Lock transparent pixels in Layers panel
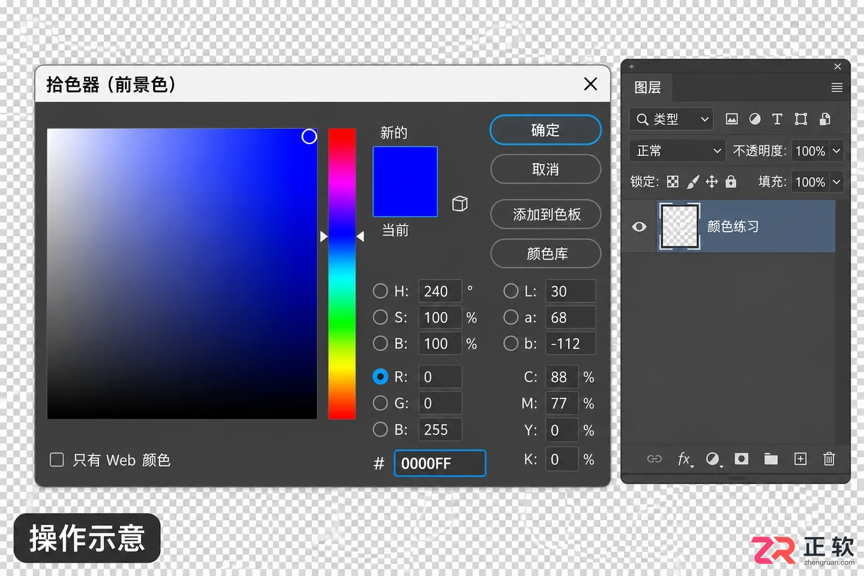 [x=673, y=182]
